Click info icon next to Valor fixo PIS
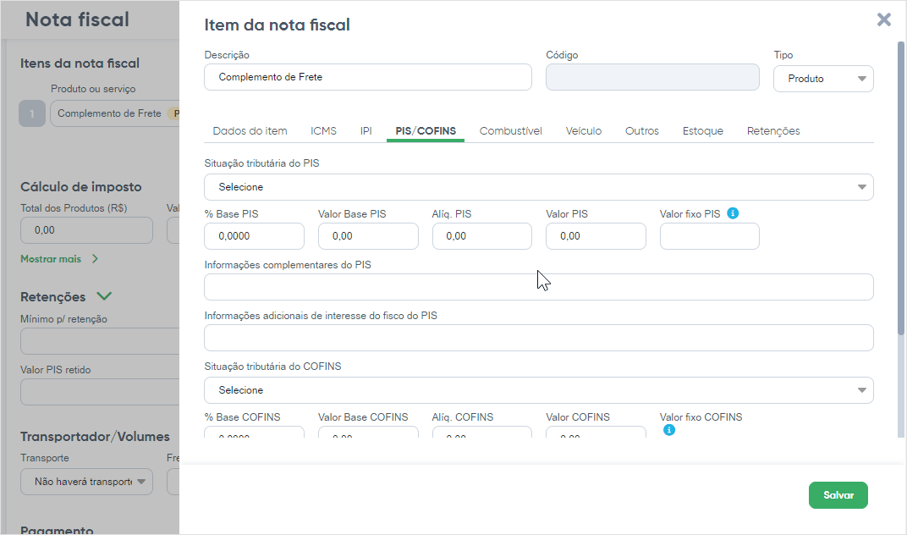 pos(733,213)
